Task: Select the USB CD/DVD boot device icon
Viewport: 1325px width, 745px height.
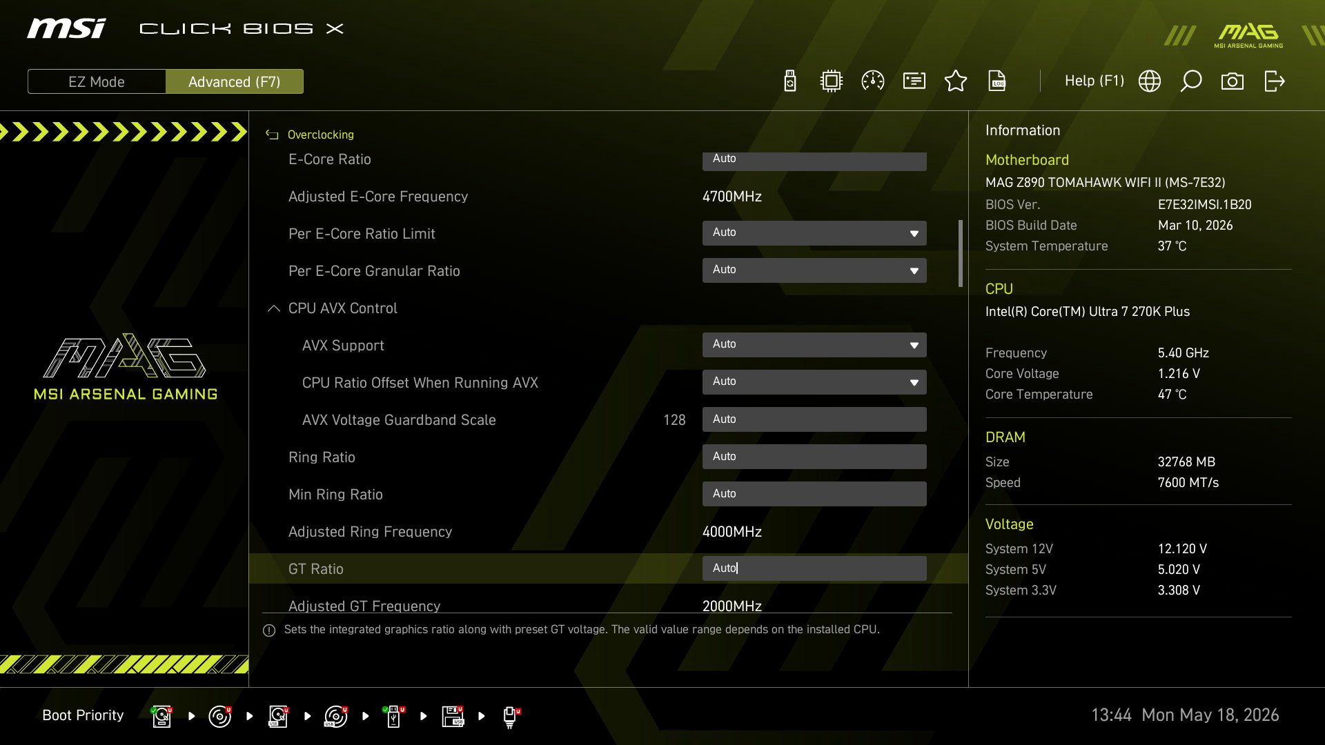Action: point(335,716)
